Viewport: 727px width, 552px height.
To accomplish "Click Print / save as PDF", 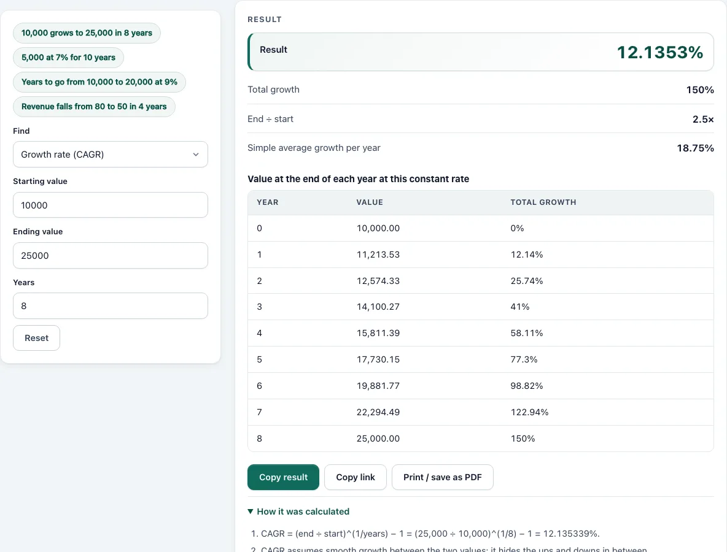I will [442, 477].
